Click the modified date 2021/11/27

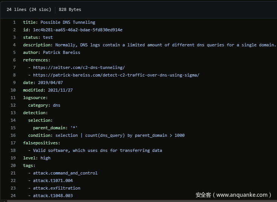pyautogui.click(x=60, y=90)
